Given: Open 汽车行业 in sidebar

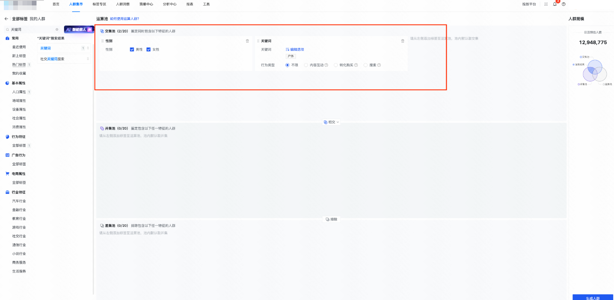Looking at the screenshot, I should [x=19, y=201].
